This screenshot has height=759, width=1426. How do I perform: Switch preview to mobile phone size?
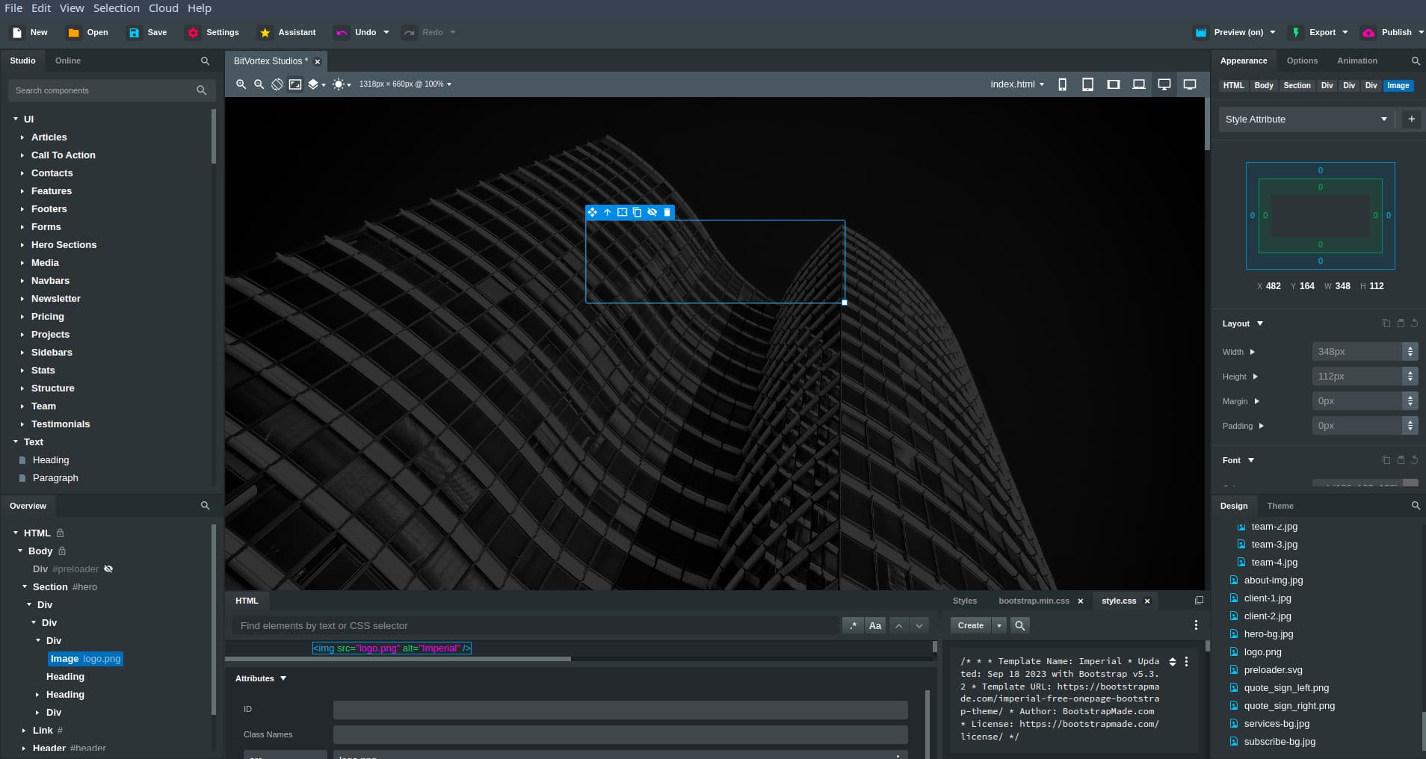(x=1062, y=84)
